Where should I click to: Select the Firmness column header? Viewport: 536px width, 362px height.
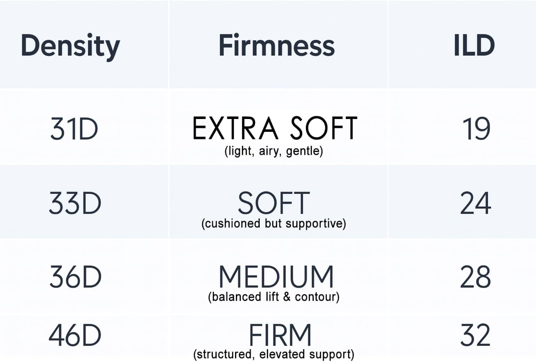277,46
